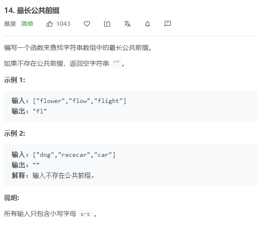Viewport: 264px width, 226px height.
Task: Click the inline a-z code snippet
Action: click(85, 214)
